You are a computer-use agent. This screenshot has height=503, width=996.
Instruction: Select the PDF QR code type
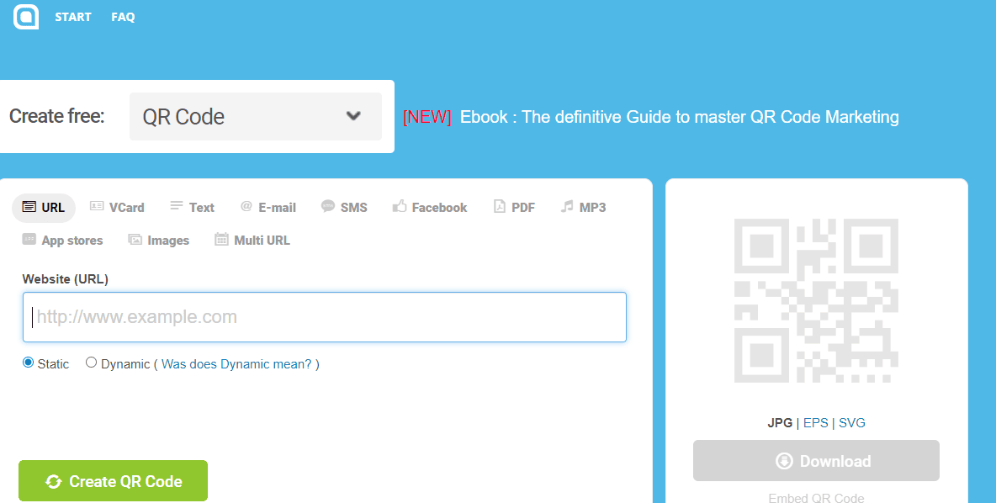(x=514, y=207)
